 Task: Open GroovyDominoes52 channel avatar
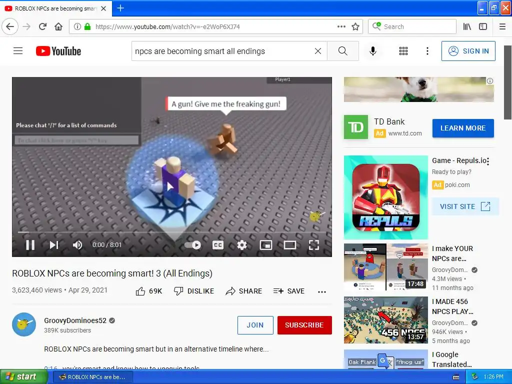pos(24,324)
